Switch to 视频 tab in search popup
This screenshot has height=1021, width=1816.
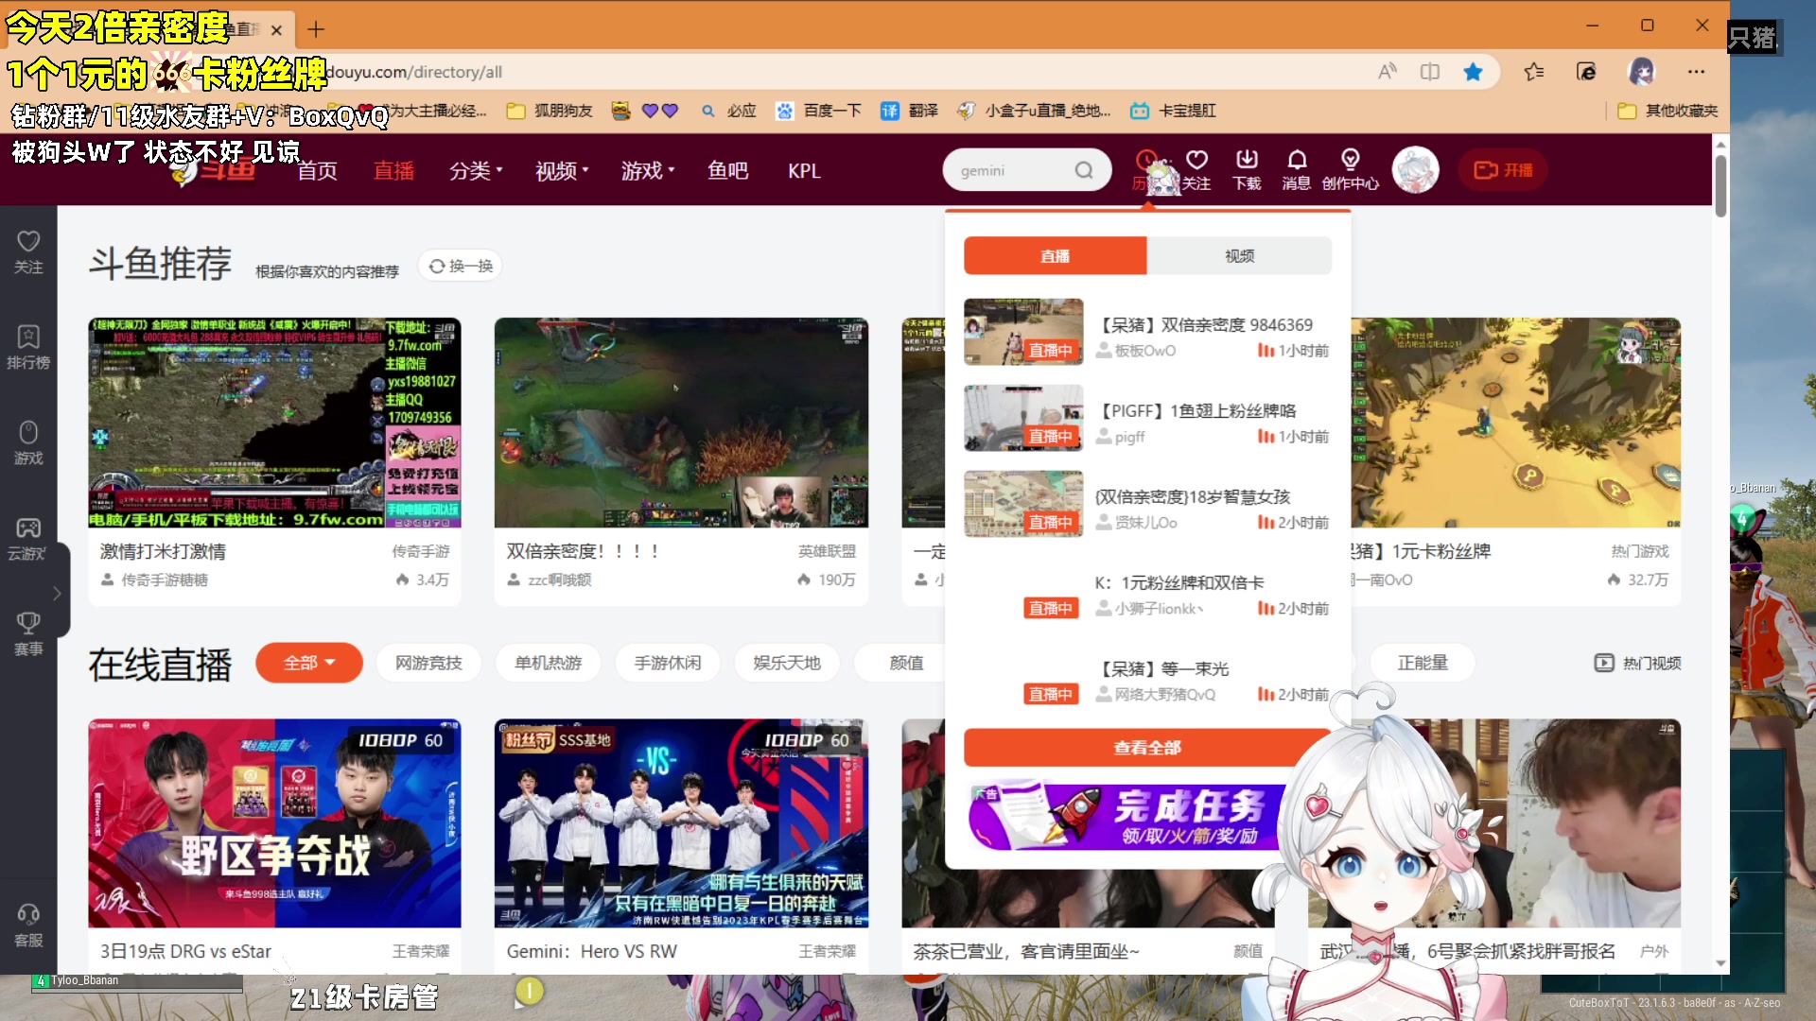pos(1239,255)
